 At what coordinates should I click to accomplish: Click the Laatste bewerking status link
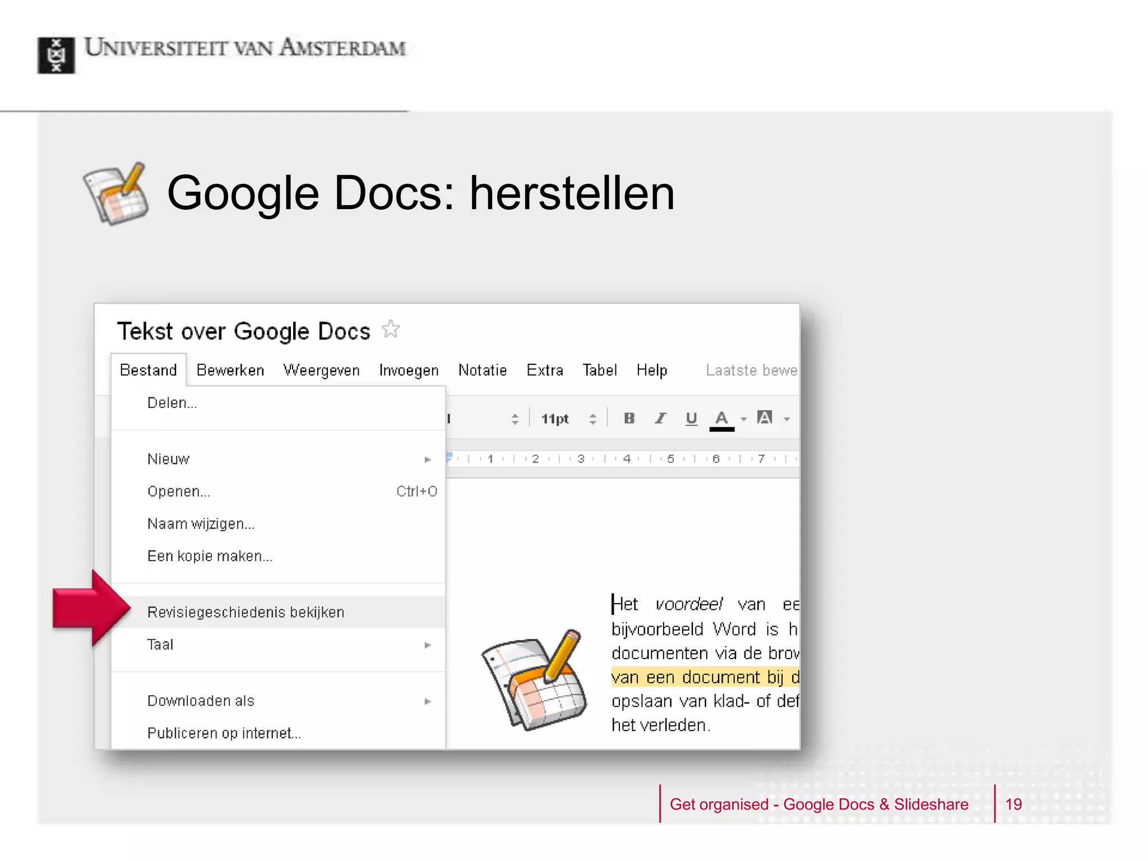tap(752, 370)
